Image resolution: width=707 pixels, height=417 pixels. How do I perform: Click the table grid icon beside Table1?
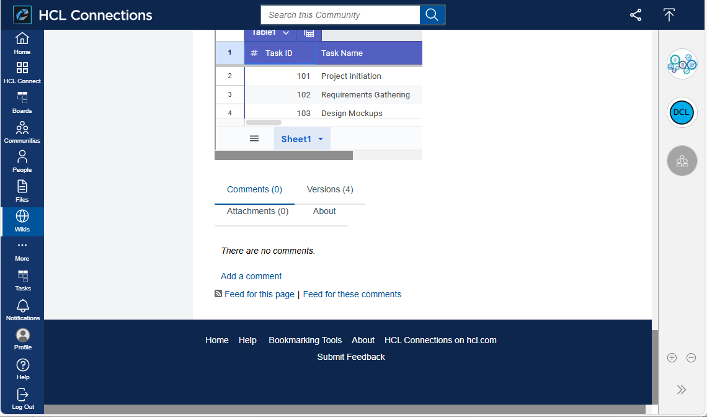309,33
